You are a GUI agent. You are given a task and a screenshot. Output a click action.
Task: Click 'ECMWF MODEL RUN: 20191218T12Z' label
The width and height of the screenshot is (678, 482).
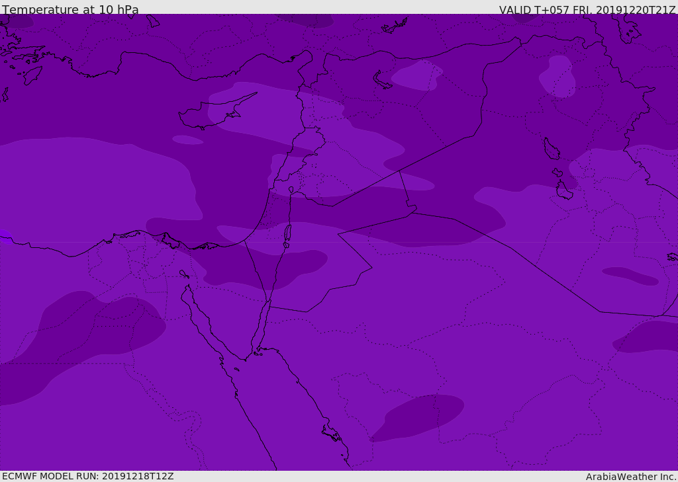point(88,476)
